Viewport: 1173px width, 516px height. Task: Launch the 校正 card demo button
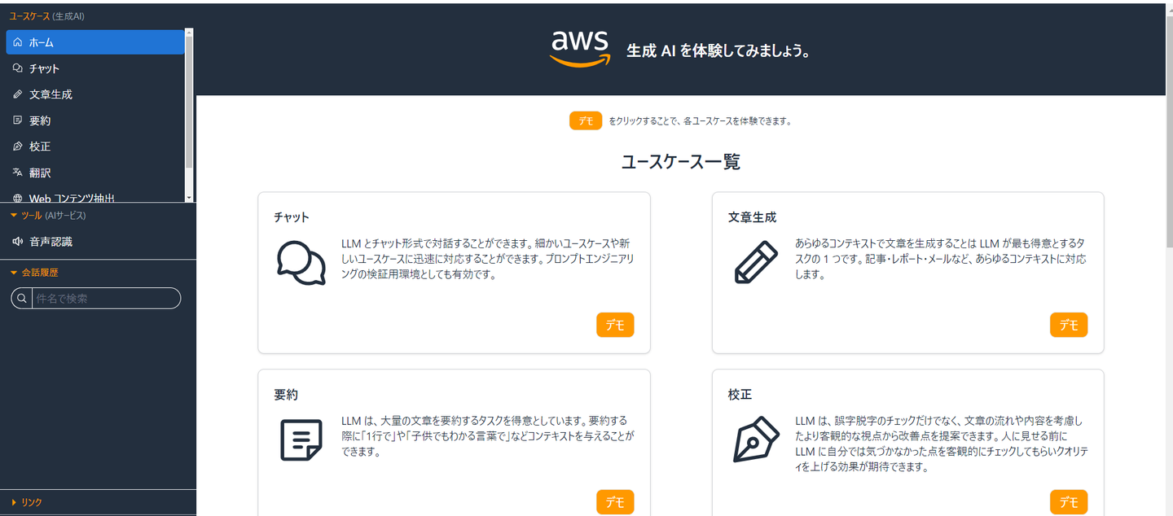coord(1069,502)
